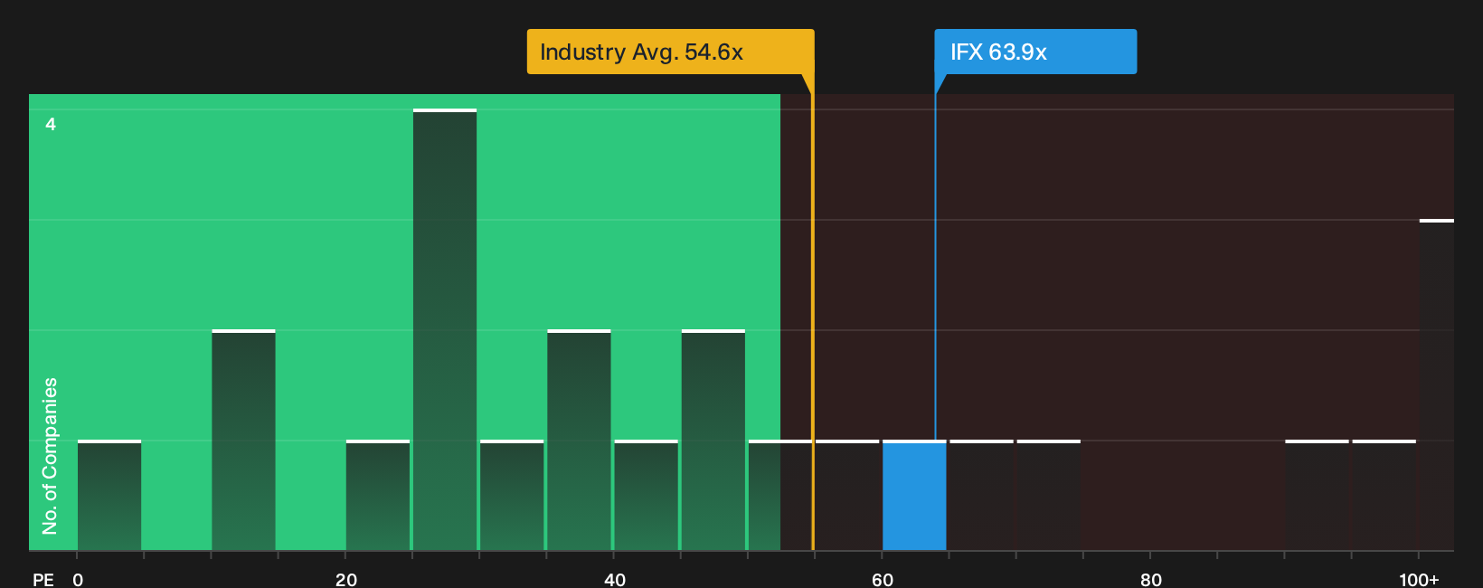This screenshot has width=1483, height=588.
Task: Click the bar at PE 90–95
Action: (1317, 495)
